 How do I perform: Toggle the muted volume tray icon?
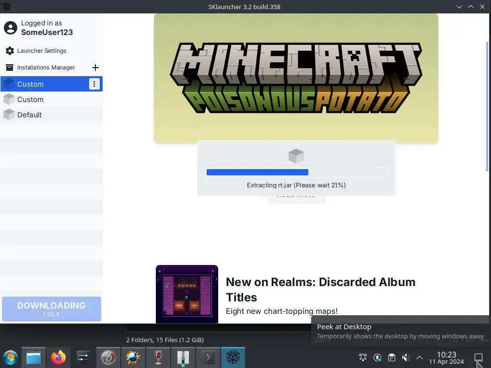coord(406,357)
